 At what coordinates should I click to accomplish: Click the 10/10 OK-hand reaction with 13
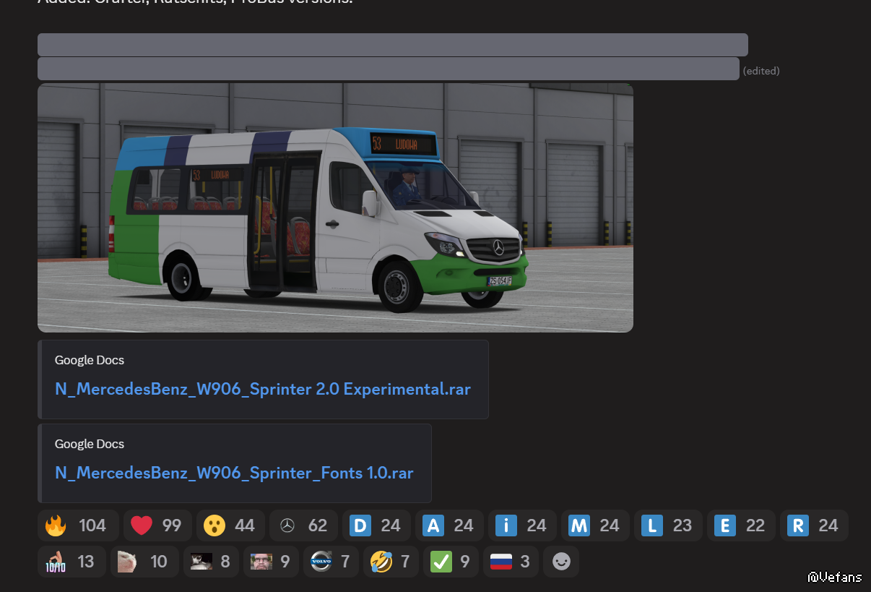pos(71,562)
